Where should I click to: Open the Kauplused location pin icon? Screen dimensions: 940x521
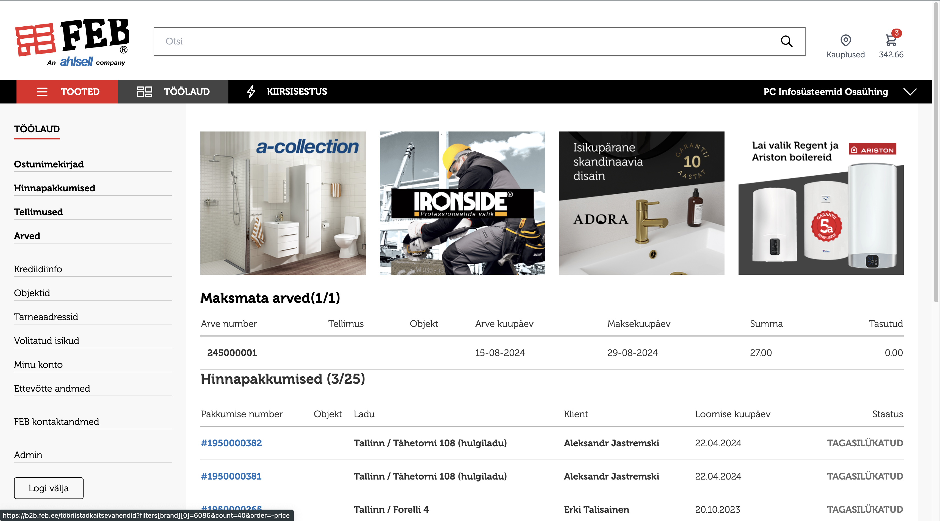pyautogui.click(x=845, y=40)
